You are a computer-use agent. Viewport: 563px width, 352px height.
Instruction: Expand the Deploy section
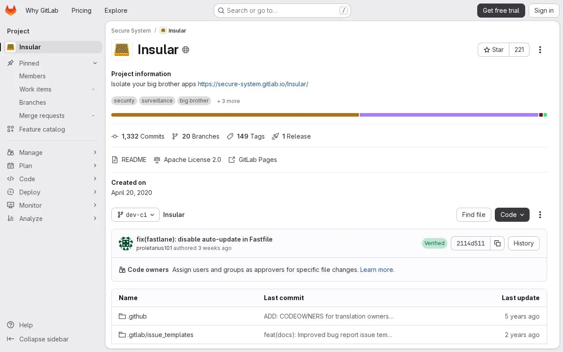point(53,192)
